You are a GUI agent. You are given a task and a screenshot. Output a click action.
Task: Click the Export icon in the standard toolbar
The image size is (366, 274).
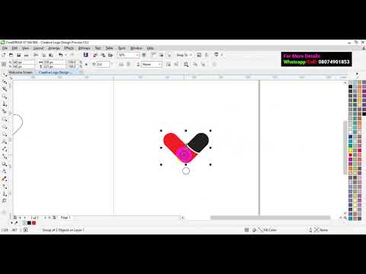point(103,55)
